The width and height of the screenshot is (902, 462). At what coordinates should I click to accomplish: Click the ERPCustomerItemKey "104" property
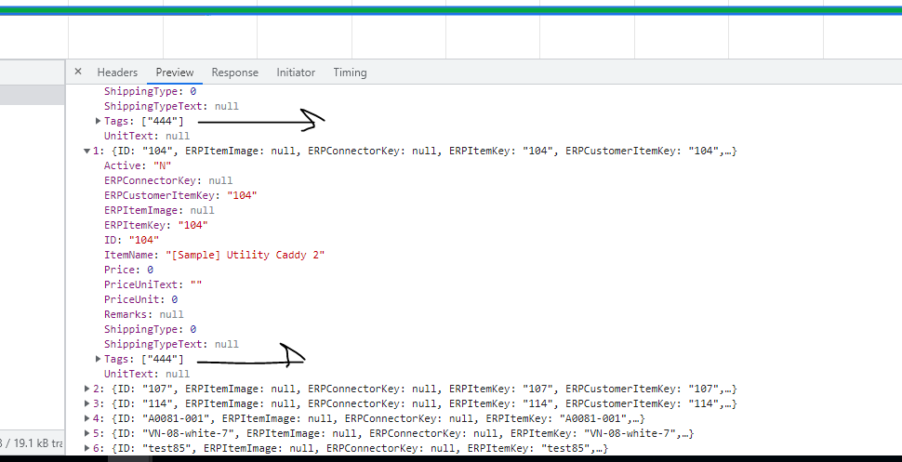[x=180, y=195]
